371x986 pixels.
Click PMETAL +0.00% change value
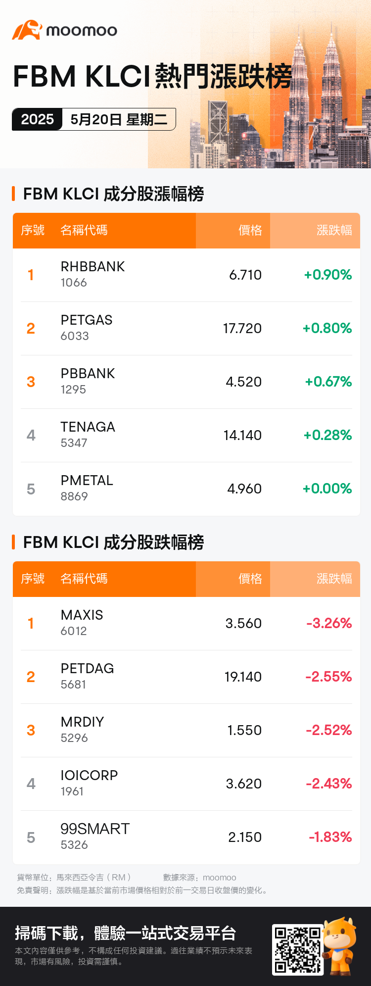pos(327,489)
